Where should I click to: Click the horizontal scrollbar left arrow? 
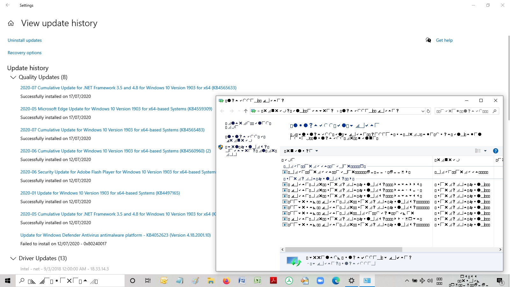coord(282,249)
